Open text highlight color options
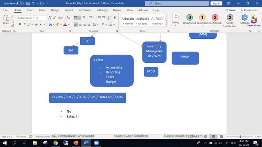This screenshot has height=147, width=262. (61, 24)
